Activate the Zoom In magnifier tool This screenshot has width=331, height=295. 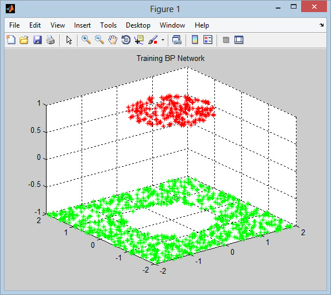point(86,40)
